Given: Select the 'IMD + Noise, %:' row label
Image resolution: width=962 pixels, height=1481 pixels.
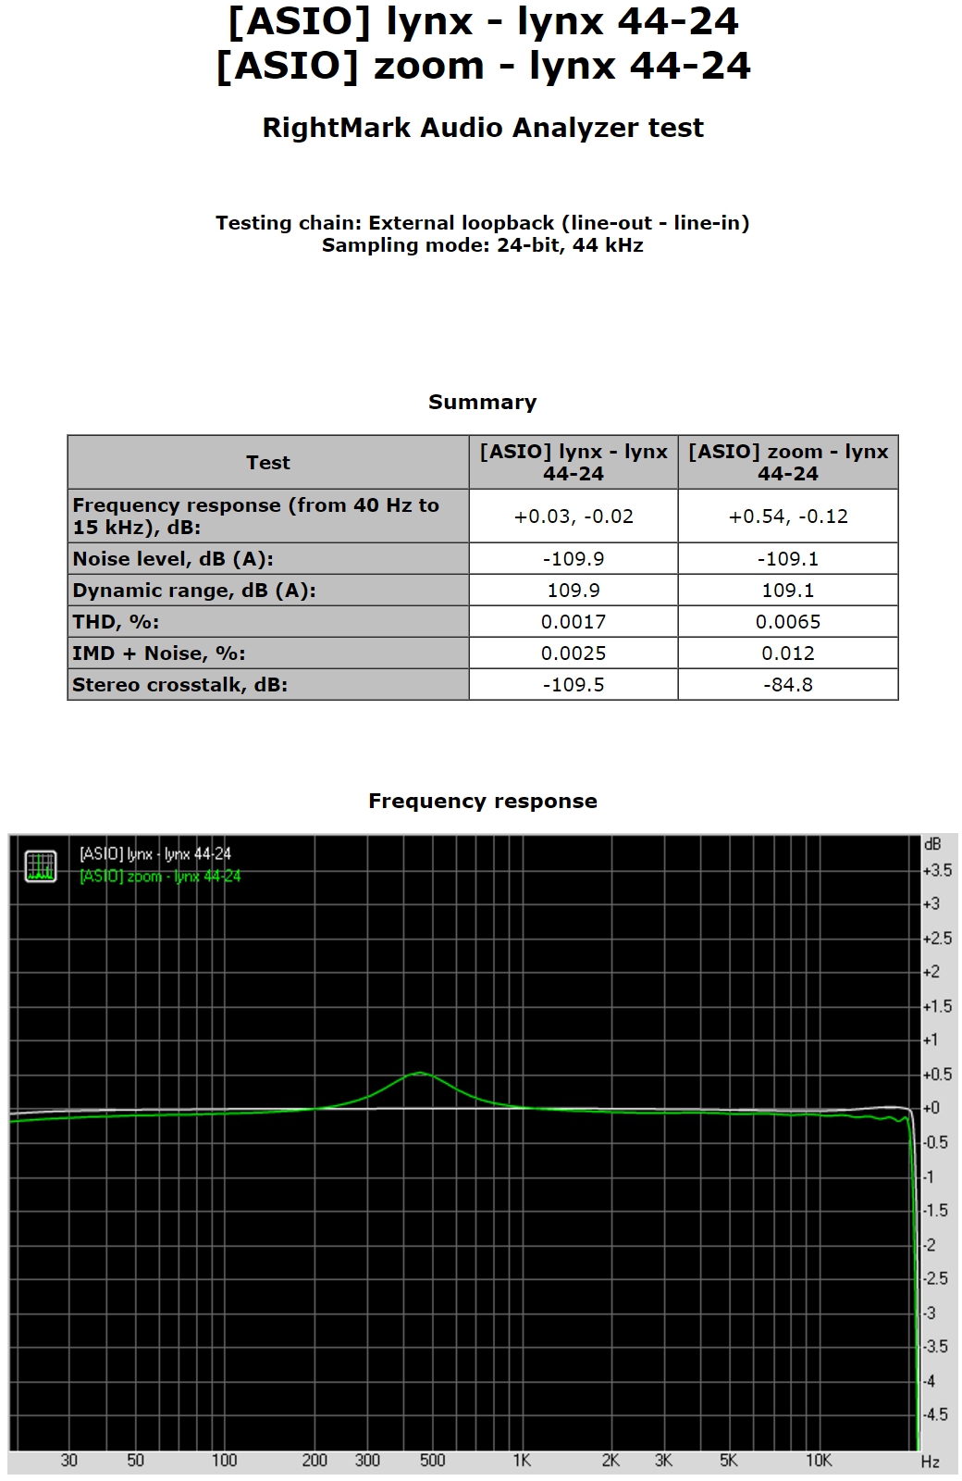Looking at the screenshot, I should pos(268,653).
